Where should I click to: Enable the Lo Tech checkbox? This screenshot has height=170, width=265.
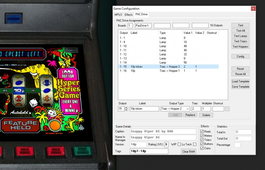[195, 144]
